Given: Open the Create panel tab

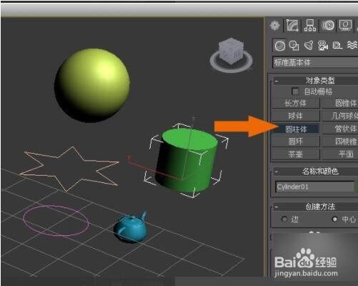Looking at the screenshot, I should coord(275,25).
